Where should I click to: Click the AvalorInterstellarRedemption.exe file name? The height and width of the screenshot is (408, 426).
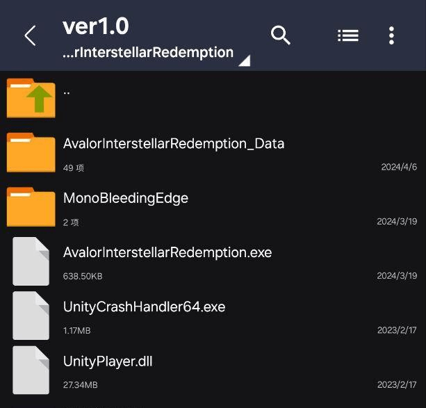[x=167, y=252]
